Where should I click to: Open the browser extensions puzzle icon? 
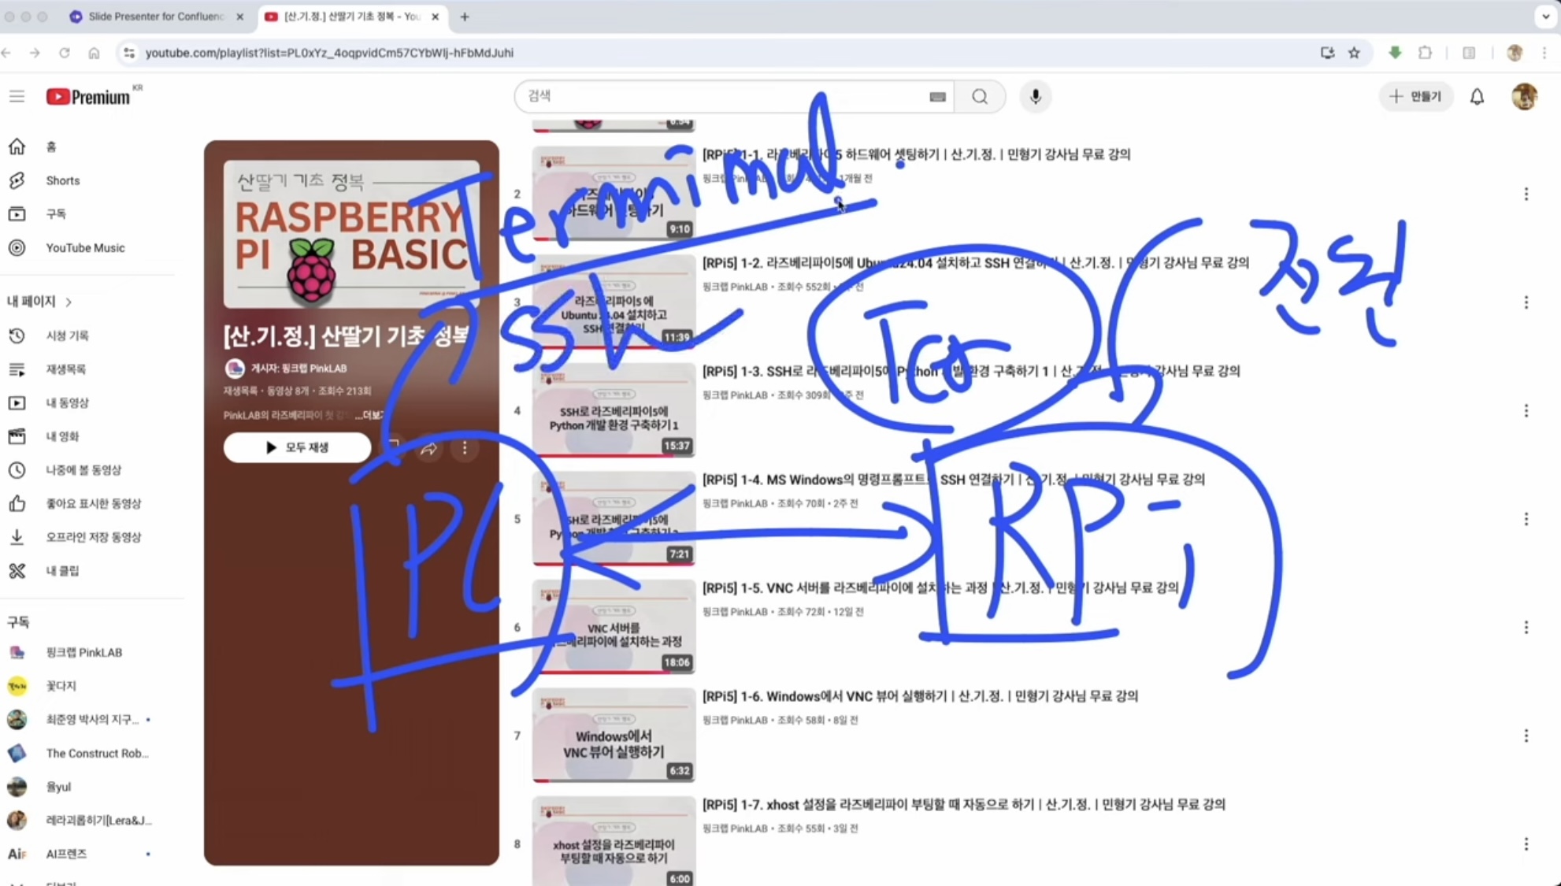pos(1425,53)
